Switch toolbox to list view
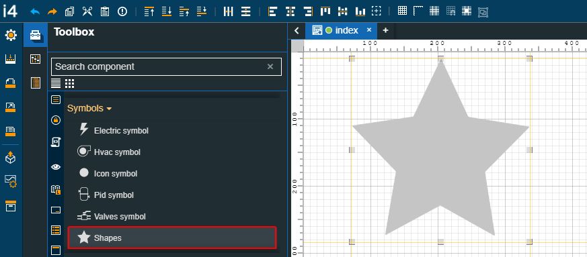The image size is (587, 257). (56, 83)
